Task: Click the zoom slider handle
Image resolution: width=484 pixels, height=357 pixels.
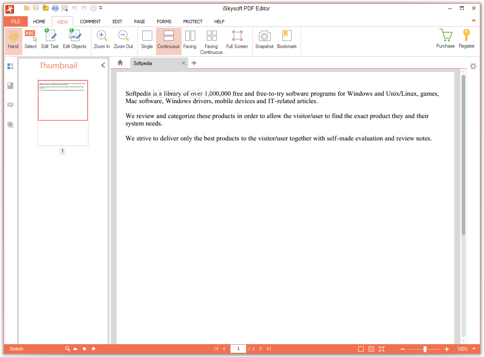Action: click(425, 349)
